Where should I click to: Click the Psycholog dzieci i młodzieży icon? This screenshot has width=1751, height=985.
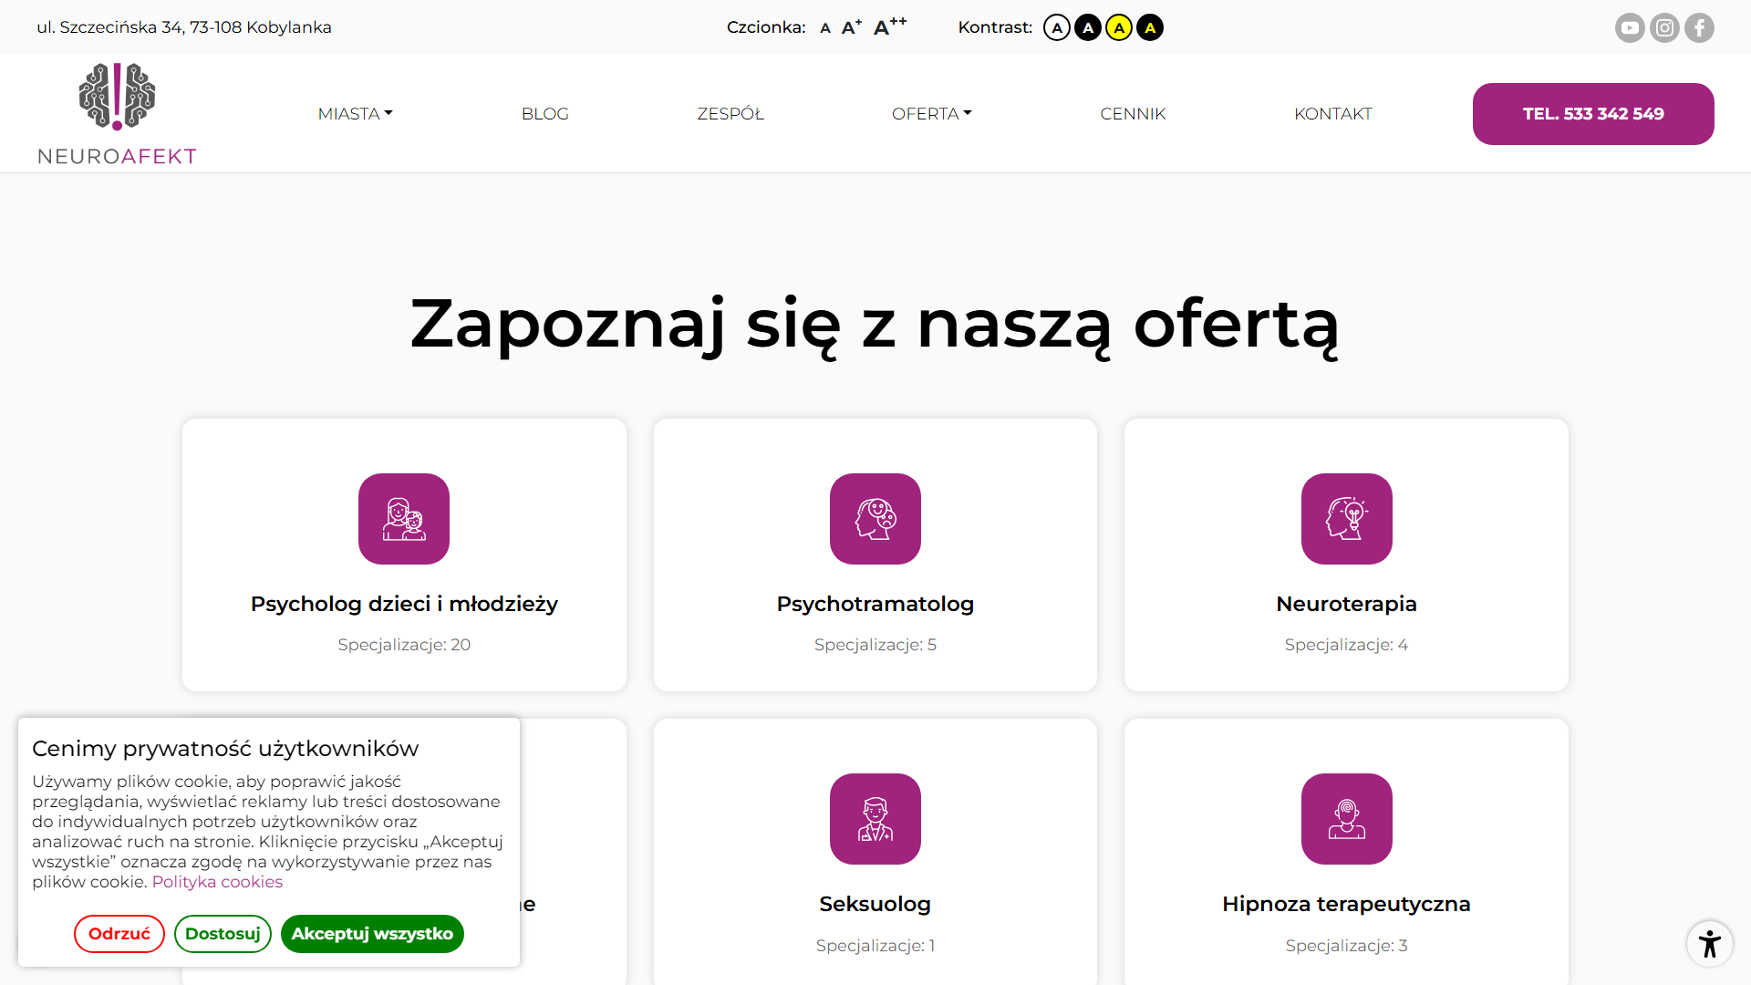pos(404,519)
